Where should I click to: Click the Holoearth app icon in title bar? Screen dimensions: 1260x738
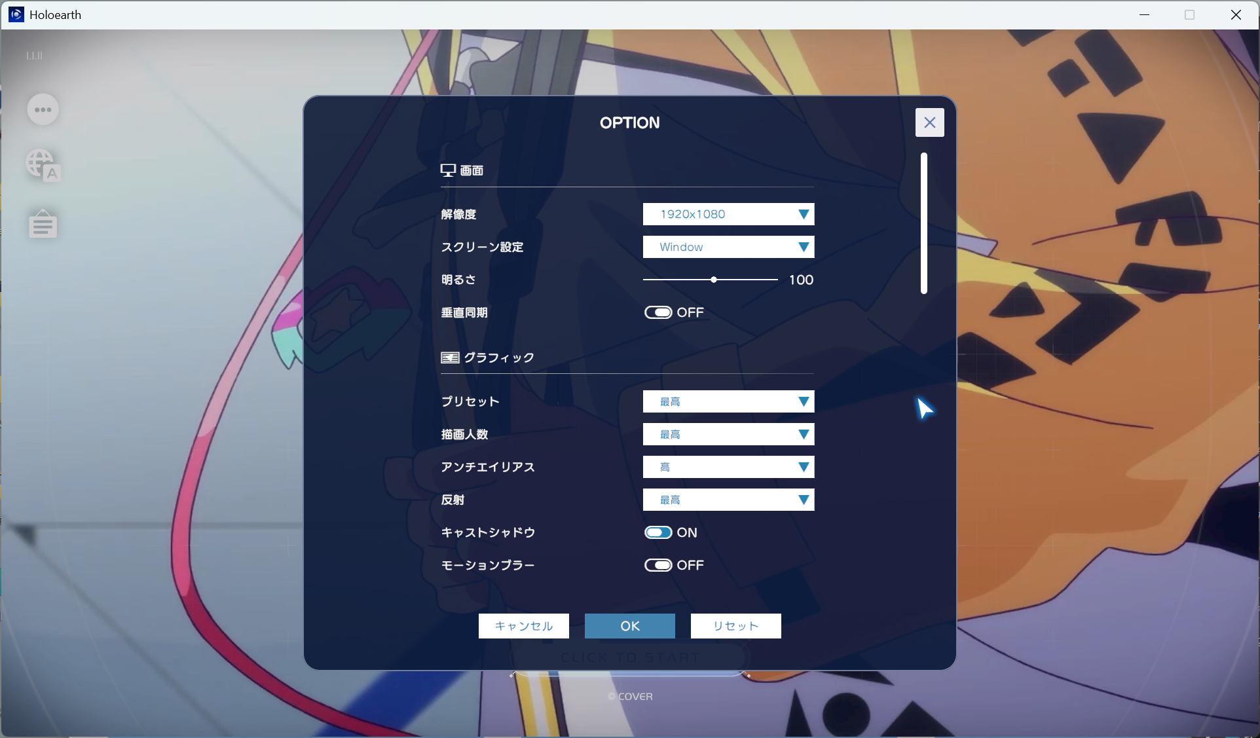point(16,14)
